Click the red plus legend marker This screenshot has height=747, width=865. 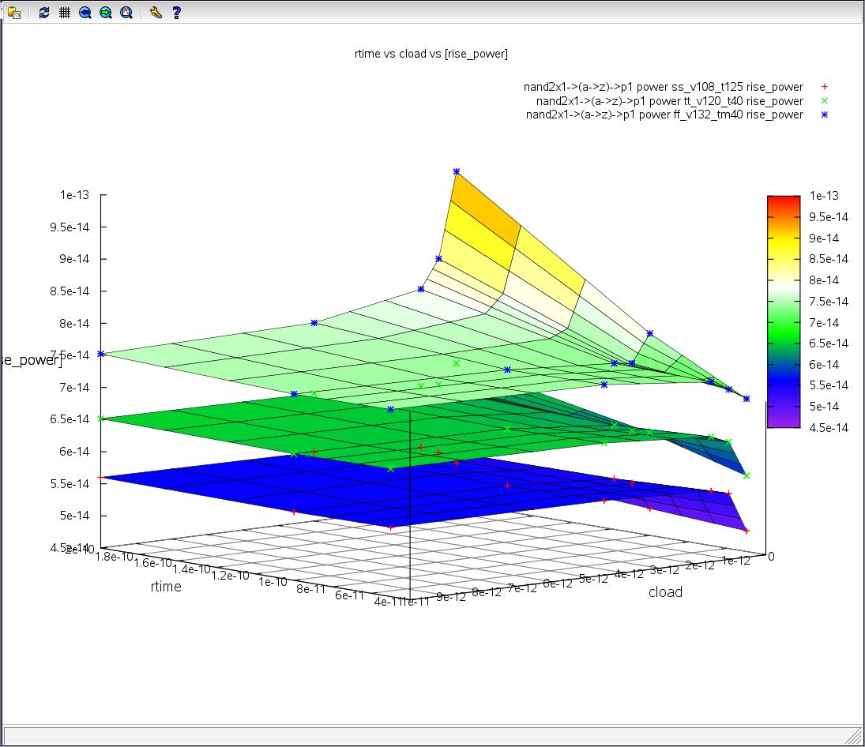tap(824, 87)
